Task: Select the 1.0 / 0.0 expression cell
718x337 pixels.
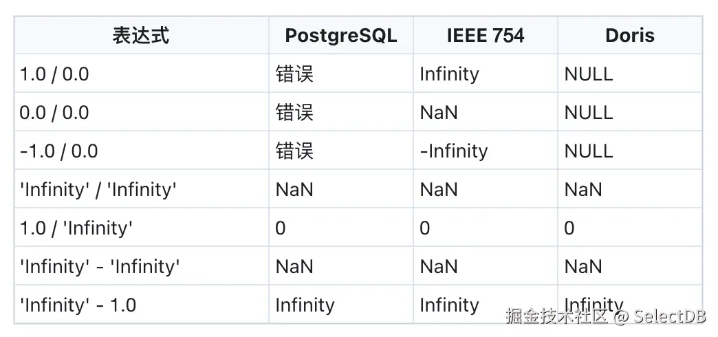Action: pos(54,74)
